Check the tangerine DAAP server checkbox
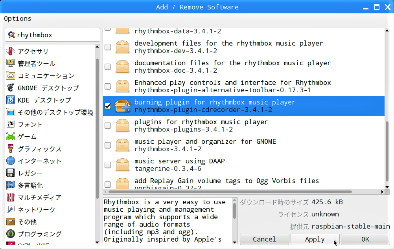394x249 pixels. click(x=108, y=165)
